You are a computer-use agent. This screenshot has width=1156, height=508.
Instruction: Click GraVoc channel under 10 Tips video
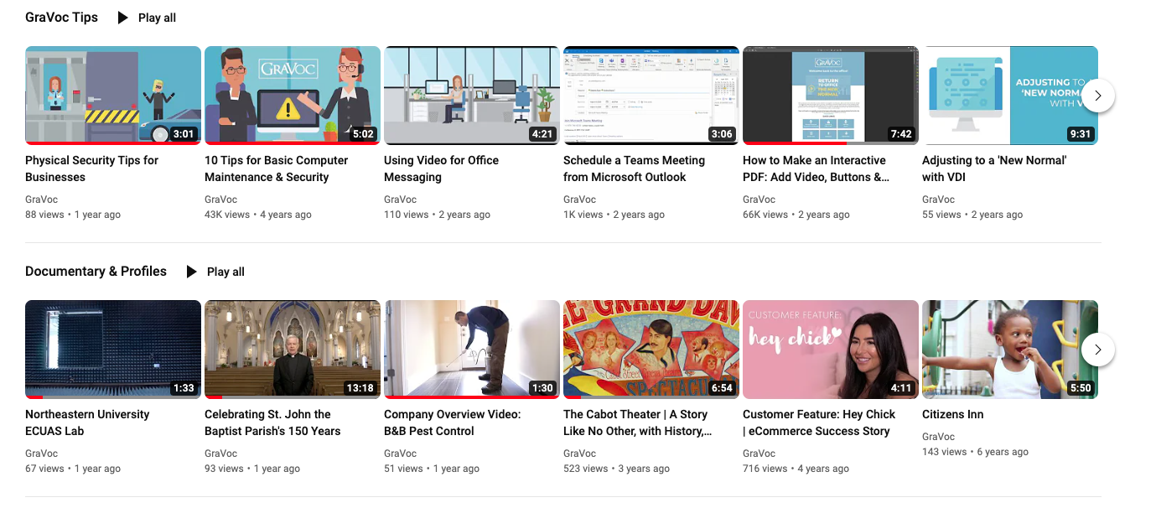220,200
